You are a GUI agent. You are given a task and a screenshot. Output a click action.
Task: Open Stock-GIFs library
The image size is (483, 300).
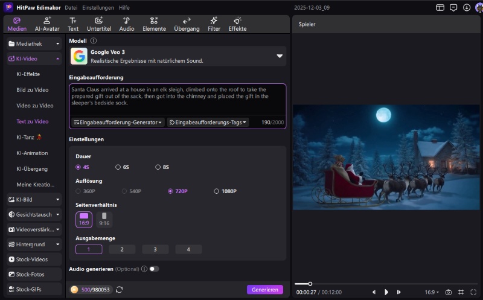point(34,289)
